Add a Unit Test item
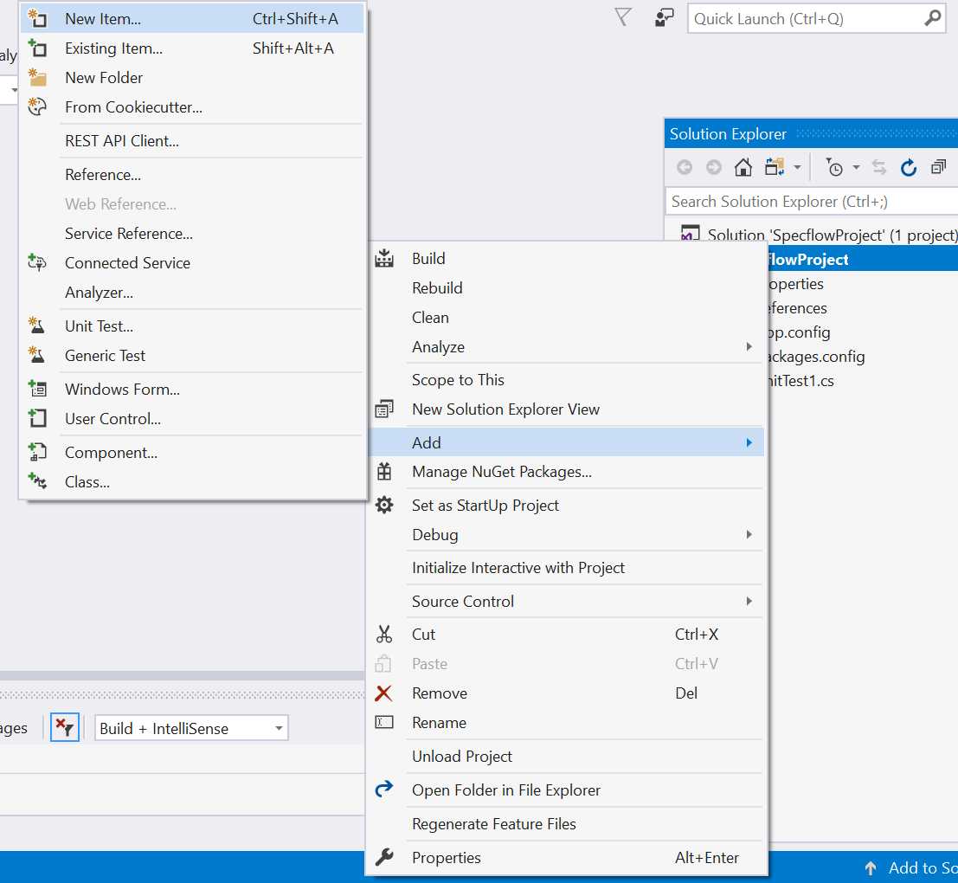Viewport: 958px width, 883px height. (x=192, y=326)
